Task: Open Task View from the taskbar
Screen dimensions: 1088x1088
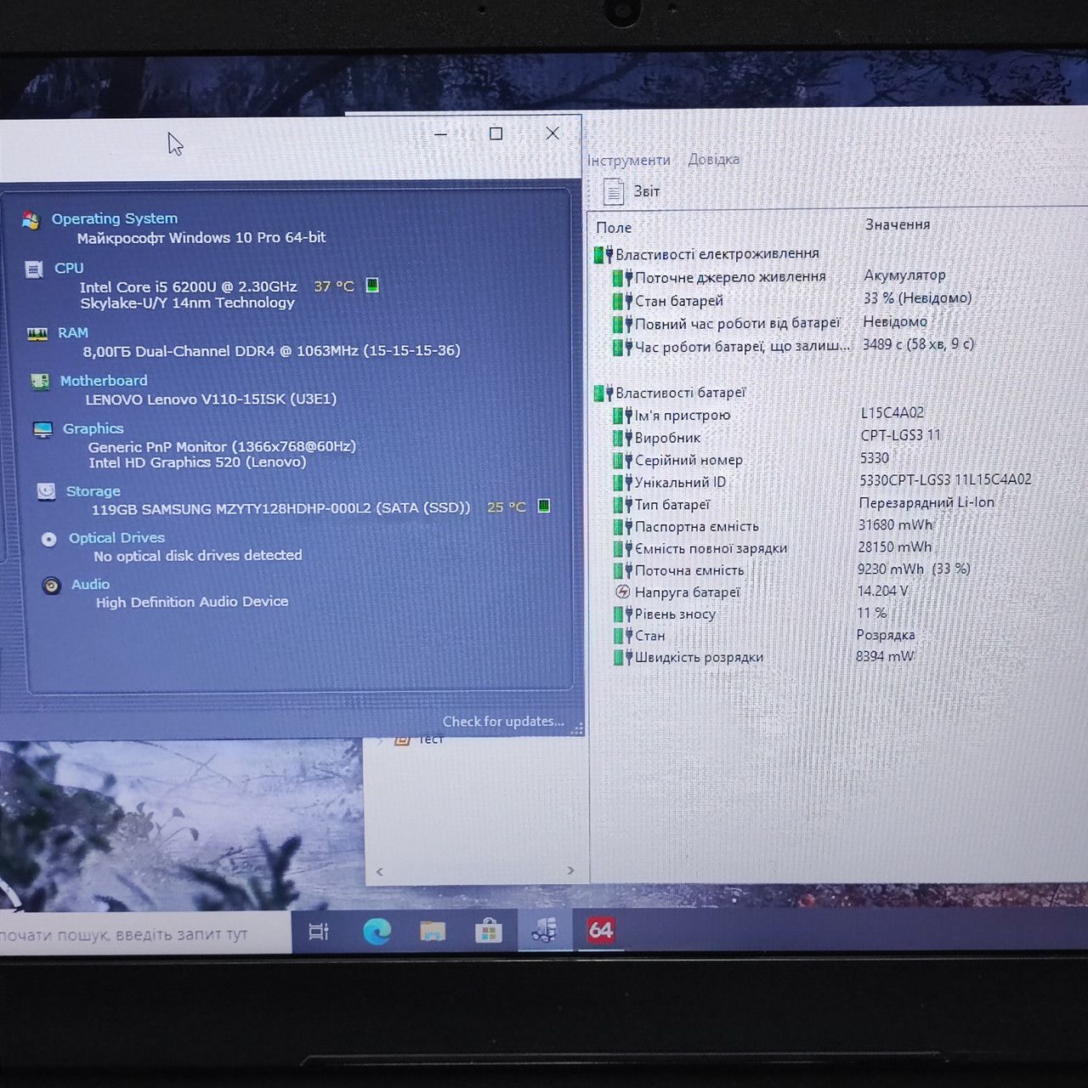Action: pos(319,932)
